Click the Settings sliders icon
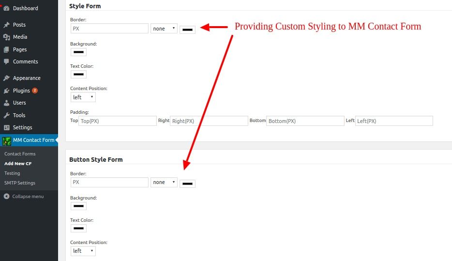The width and height of the screenshot is (452, 261). (6, 127)
